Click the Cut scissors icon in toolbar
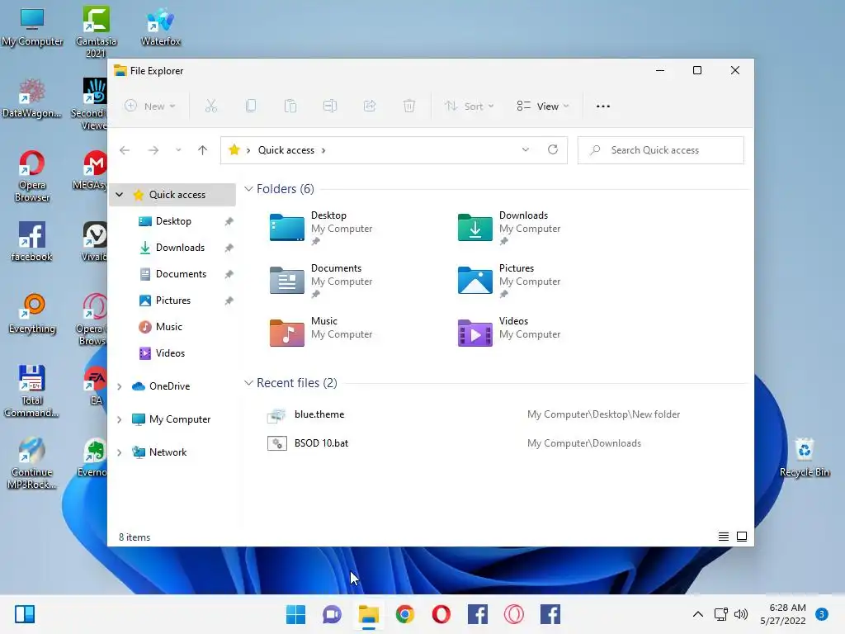This screenshot has width=845, height=634. coord(211,106)
